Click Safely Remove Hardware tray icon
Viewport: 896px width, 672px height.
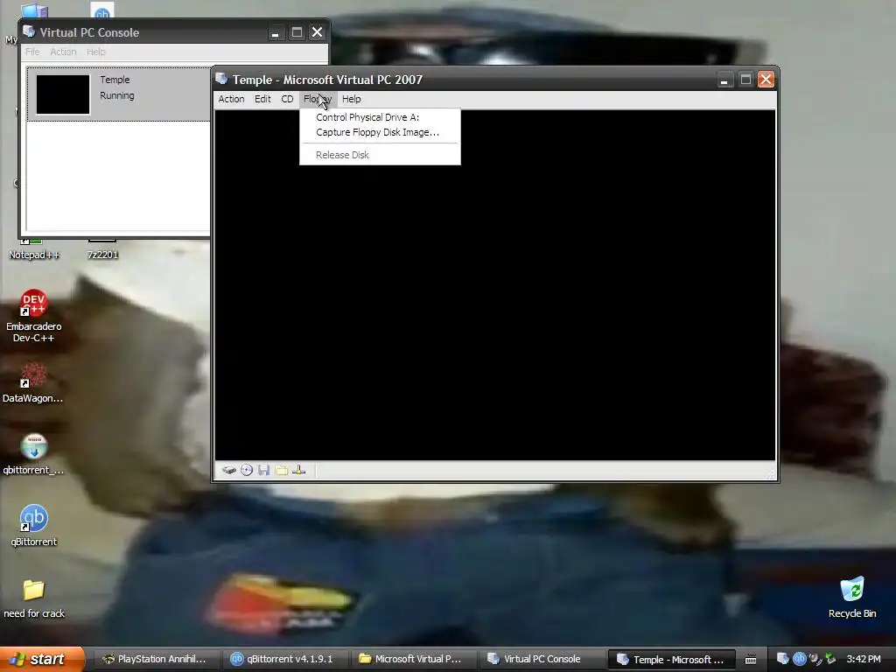click(830, 659)
